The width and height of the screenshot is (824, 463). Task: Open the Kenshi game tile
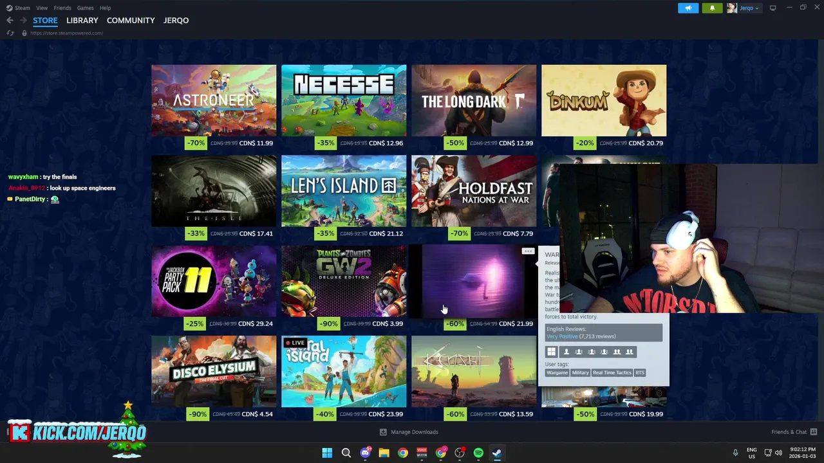[x=474, y=372]
